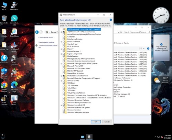Click the refresh icon beside the address bar
This screenshot has width=172, height=140.
click(121, 32)
